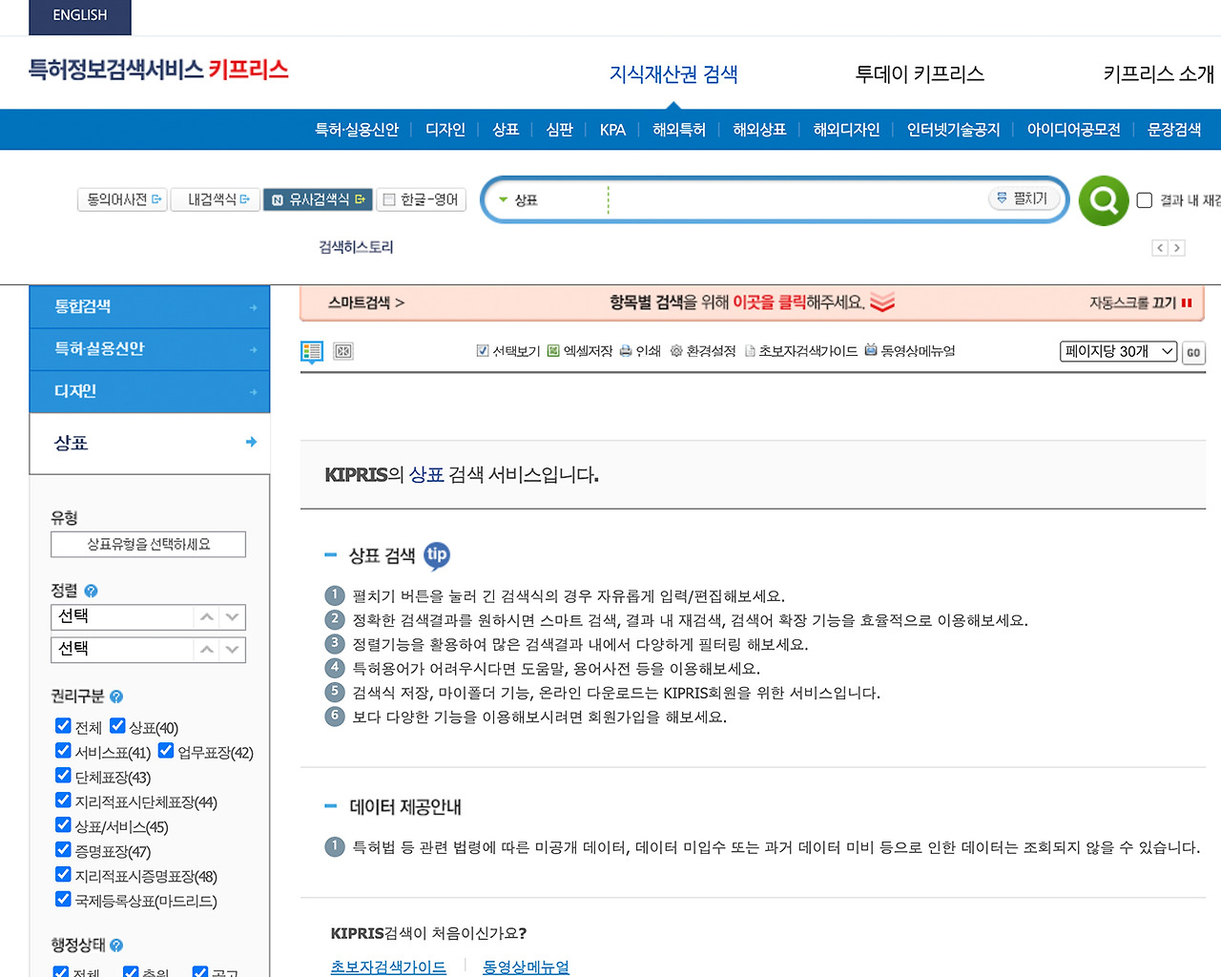Open 투데이 키프리스 top tab
The image size is (1221, 977).
[920, 74]
